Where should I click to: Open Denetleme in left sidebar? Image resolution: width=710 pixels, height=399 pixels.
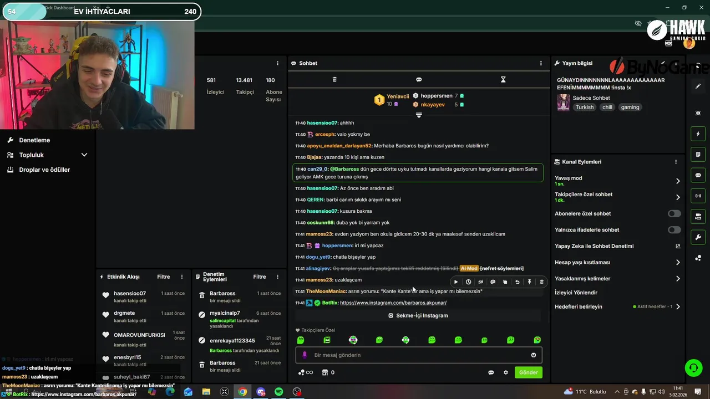tap(34, 140)
